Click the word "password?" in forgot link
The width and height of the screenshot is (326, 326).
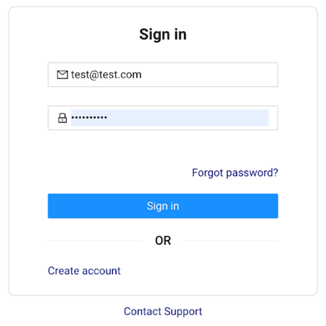click(252, 173)
